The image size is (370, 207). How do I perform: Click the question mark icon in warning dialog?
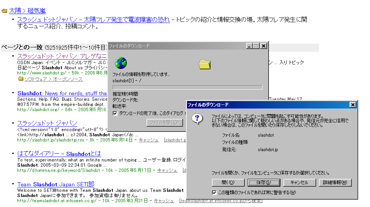(197, 119)
